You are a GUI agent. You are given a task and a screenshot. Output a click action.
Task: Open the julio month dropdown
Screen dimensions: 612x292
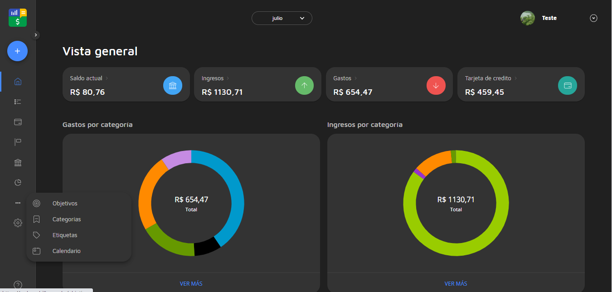[282, 18]
